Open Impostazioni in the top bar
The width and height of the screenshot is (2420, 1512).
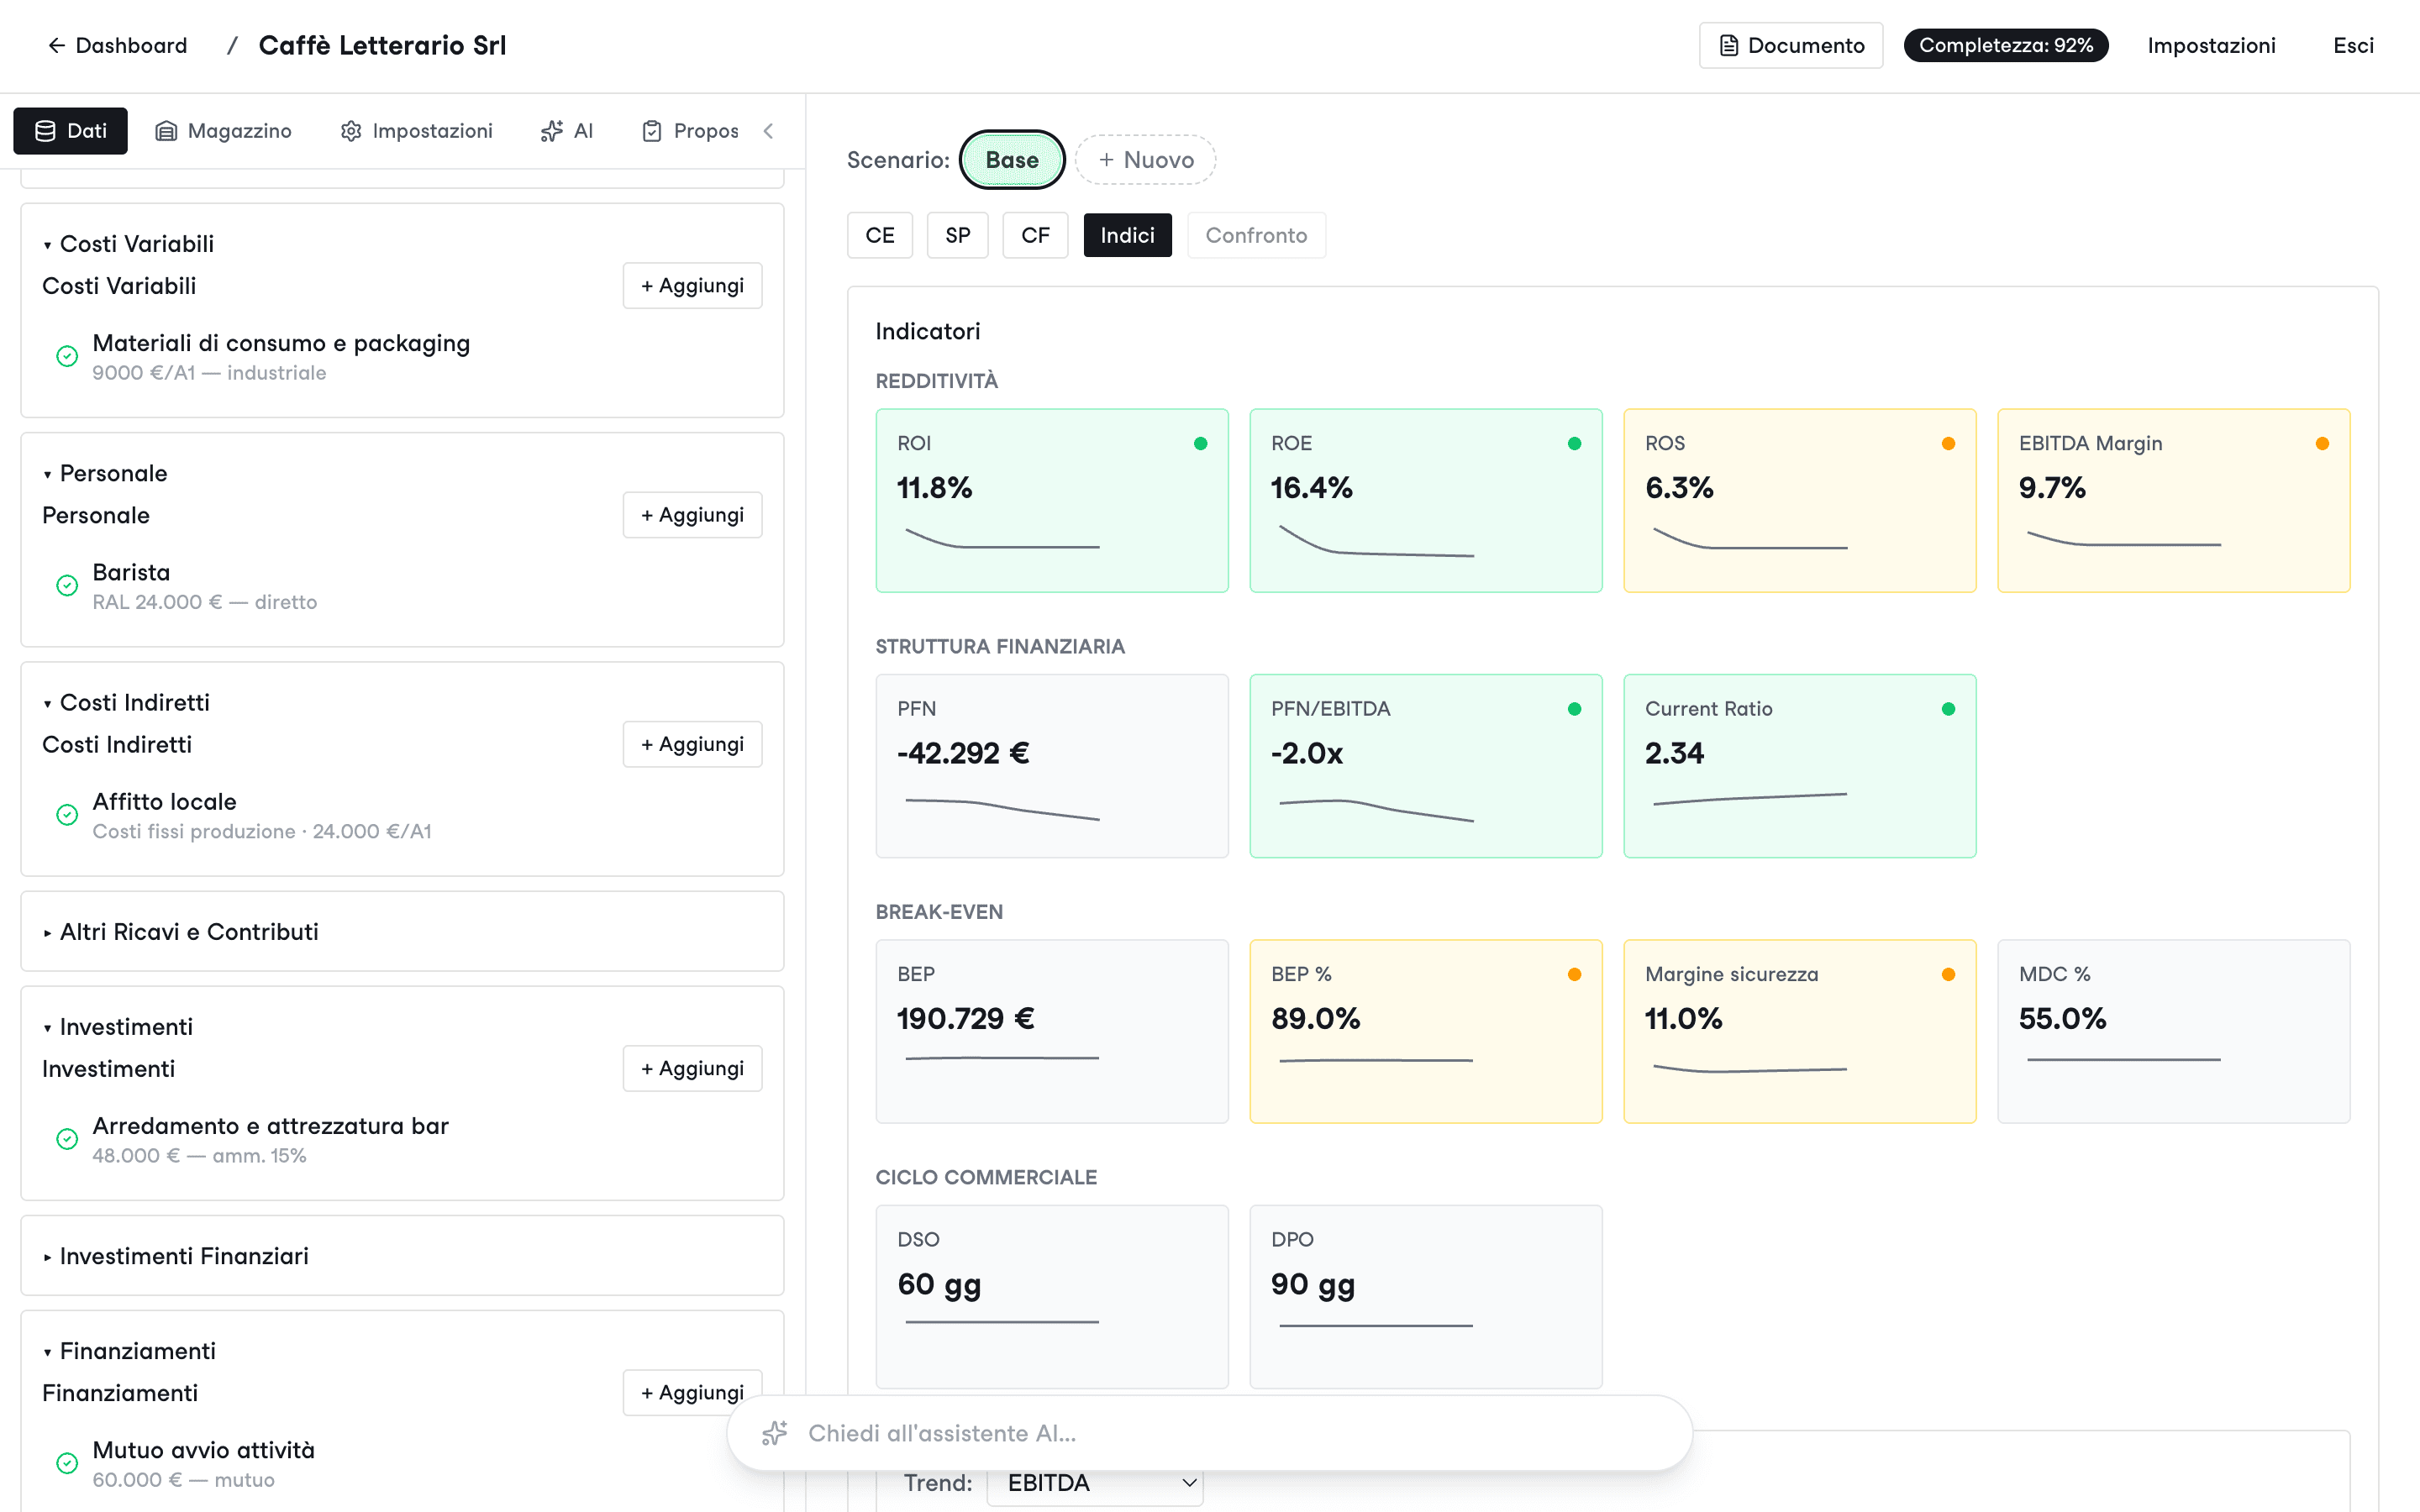tap(2211, 45)
